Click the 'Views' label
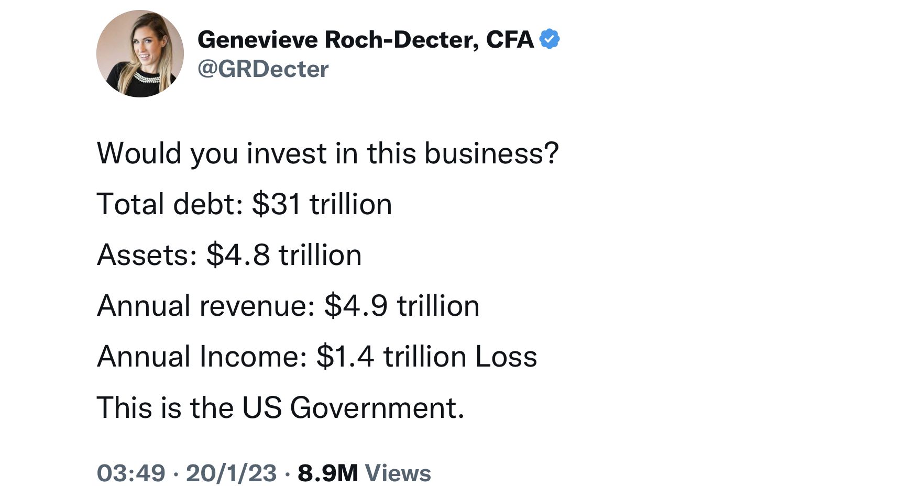922x487 pixels. (398, 473)
